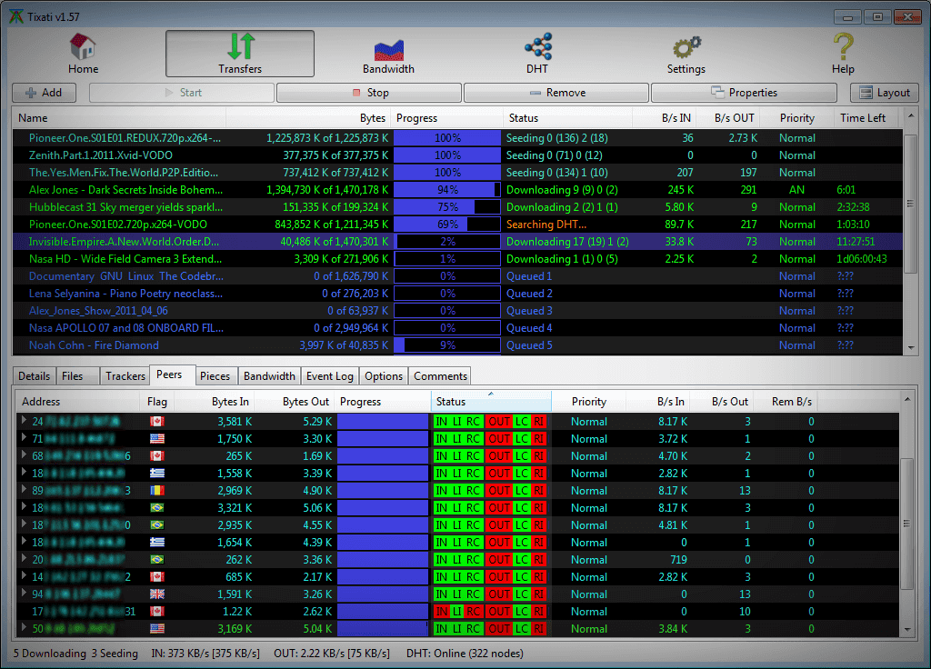This screenshot has width=931, height=669.
Task: Open the DHT network icon
Action: (x=538, y=46)
